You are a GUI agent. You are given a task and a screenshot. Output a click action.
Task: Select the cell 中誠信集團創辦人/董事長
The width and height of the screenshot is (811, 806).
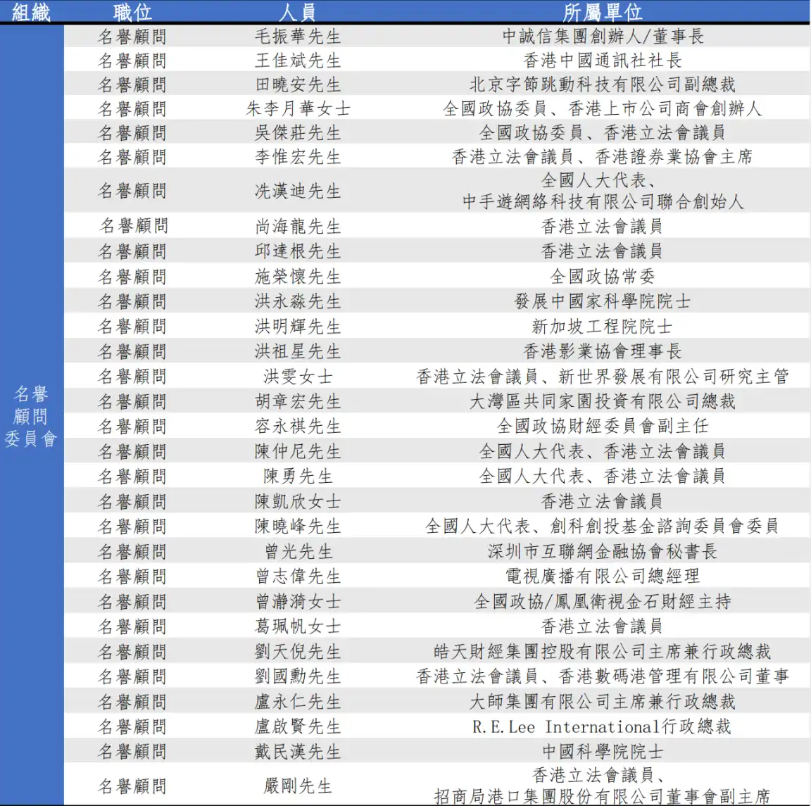[x=603, y=36]
